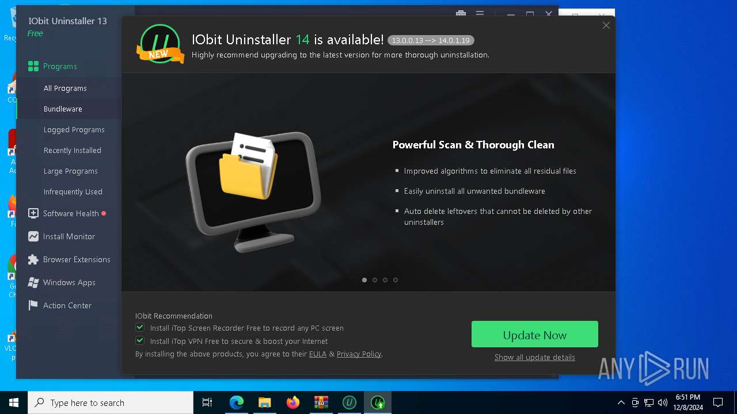Open the toolbox icon in main window title bar
Viewport: 737px width, 414px height.
461,14
